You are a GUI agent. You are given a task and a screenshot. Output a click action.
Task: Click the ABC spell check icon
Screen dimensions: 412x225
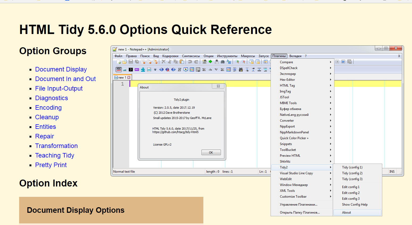click(119, 69)
